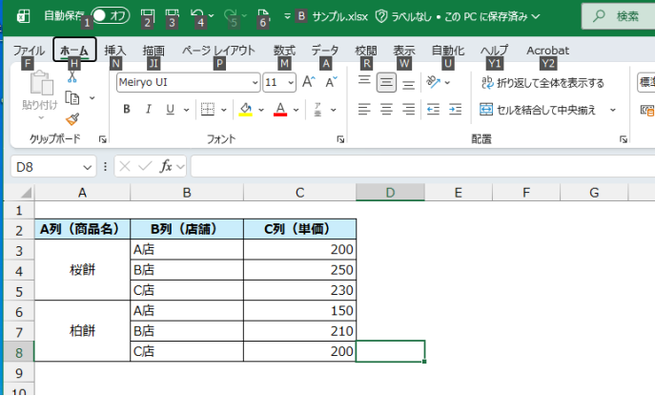Click the increase font size icon
The height and width of the screenshot is (396, 655).
tap(309, 83)
